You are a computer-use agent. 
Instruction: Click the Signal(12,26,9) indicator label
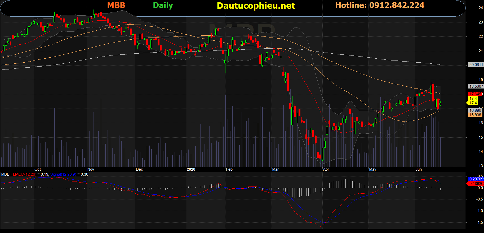tap(63, 174)
